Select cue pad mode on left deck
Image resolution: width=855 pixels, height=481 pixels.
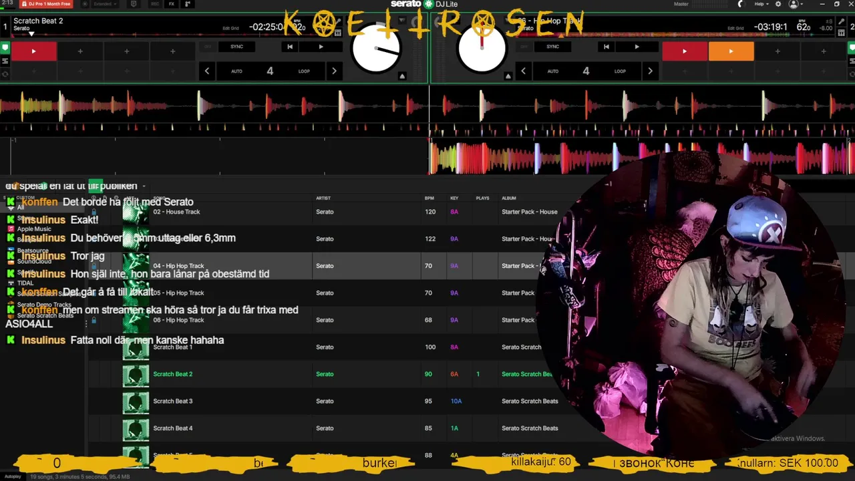click(x=5, y=48)
